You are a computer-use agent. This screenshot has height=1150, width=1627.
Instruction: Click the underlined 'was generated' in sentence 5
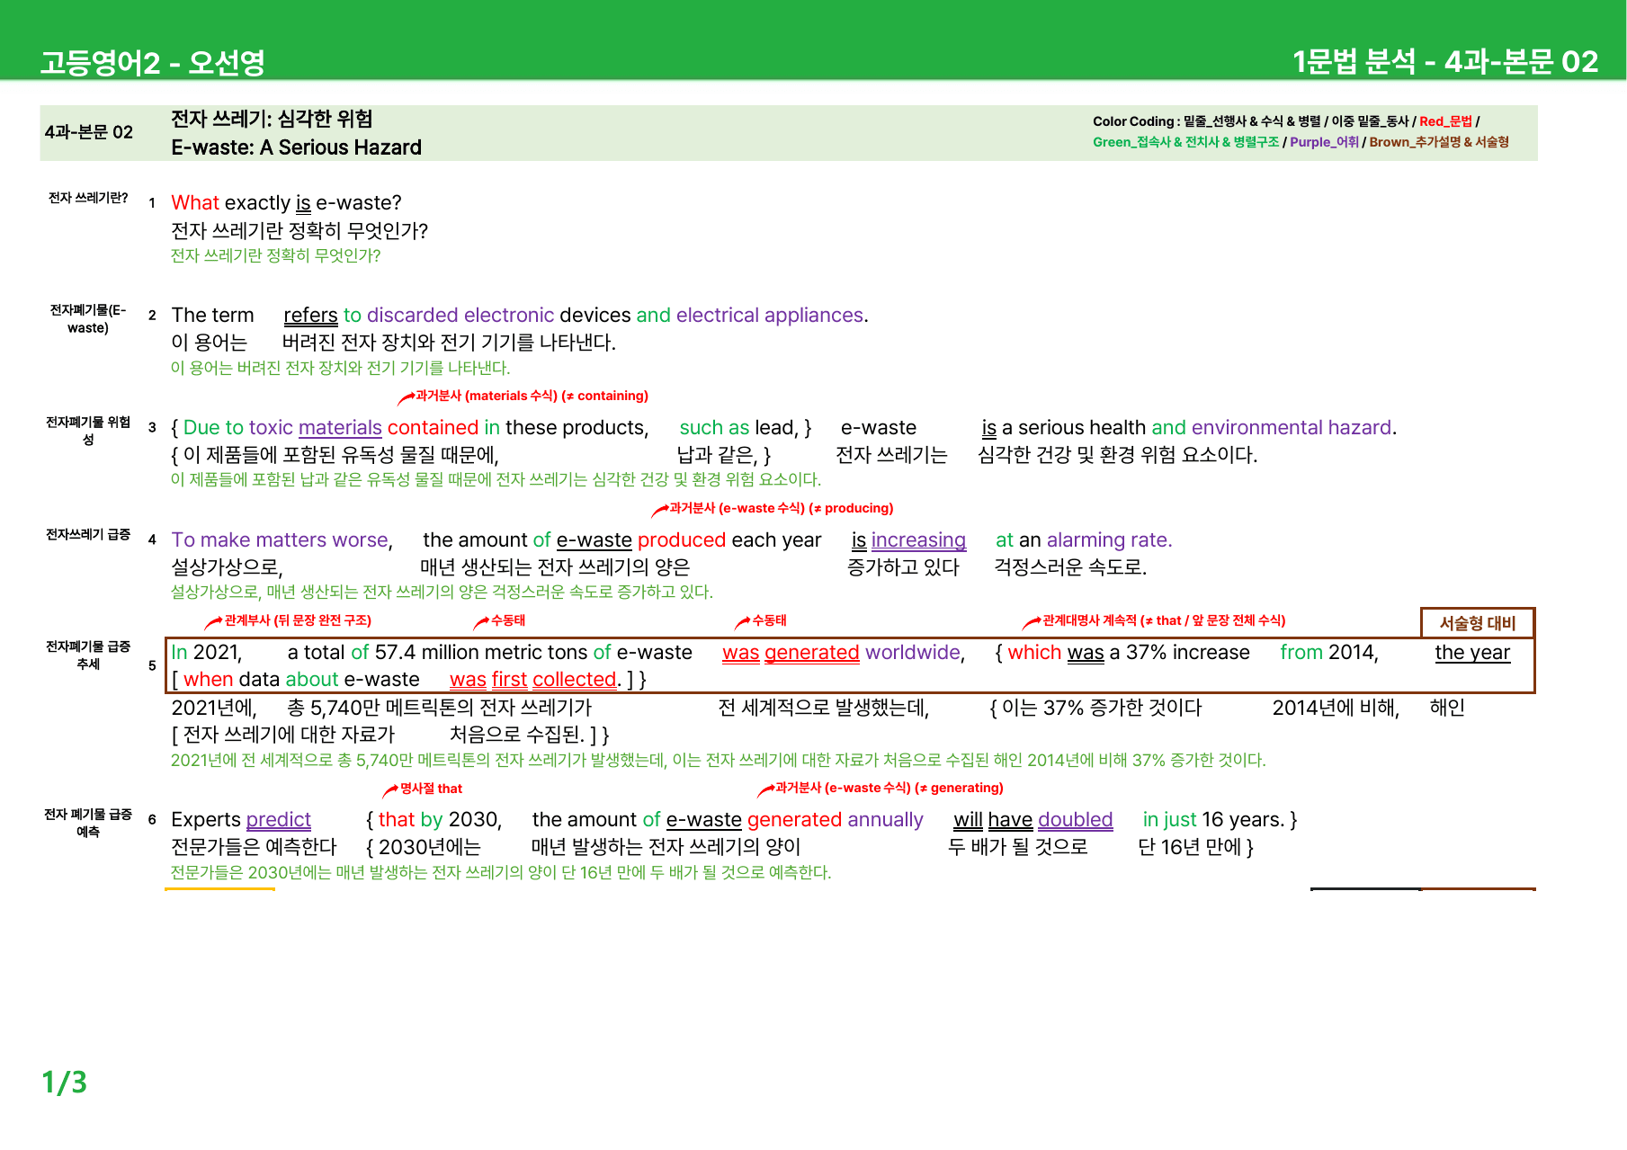(791, 653)
